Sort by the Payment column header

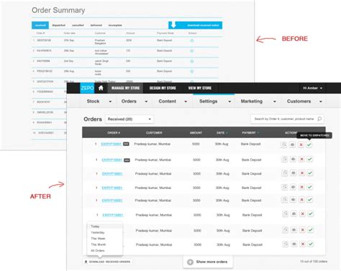pyautogui.click(x=250, y=132)
